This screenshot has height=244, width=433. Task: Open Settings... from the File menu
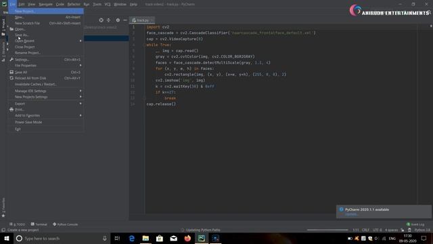coord(46,60)
